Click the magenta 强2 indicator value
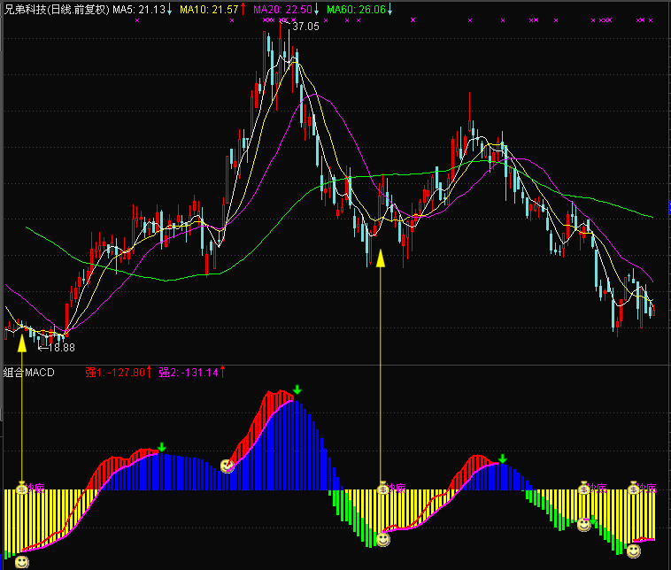Viewport: 671px width, 570px height. point(192,373)
